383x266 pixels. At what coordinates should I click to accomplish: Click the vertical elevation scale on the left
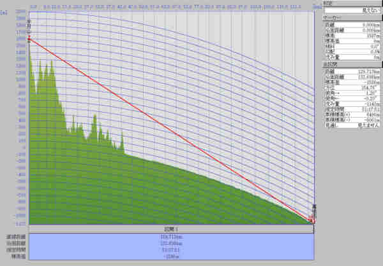pos(22,127)
